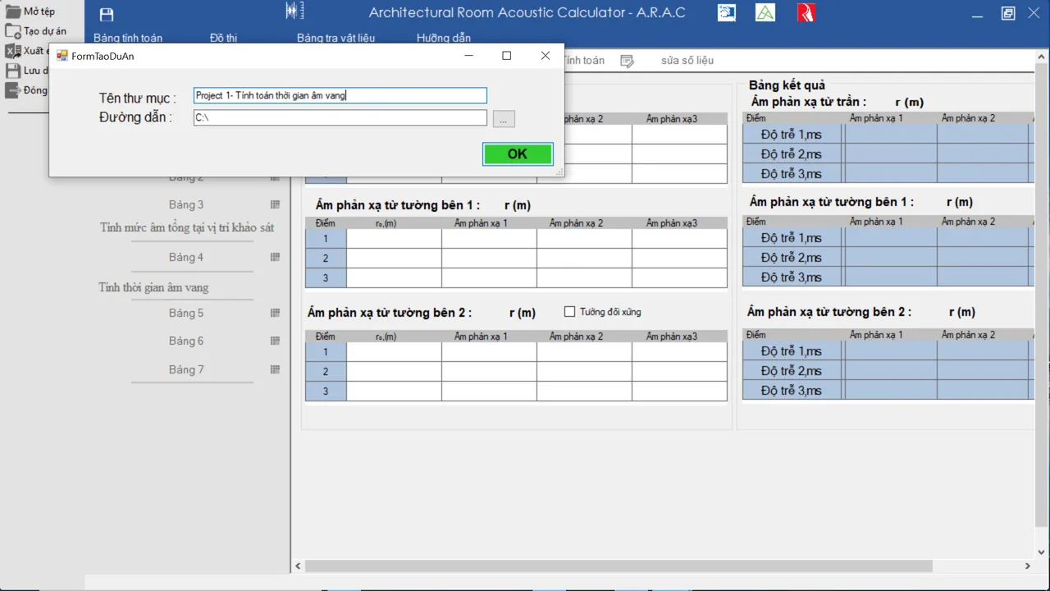Click the edit note icon before sửa số liệu
This screenshot has width=1050, height=591.
pyautogui.click(x=628, y=61)
